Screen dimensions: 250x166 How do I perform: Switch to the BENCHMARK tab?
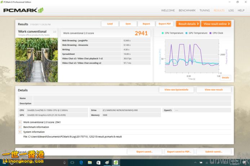point(187,10)
